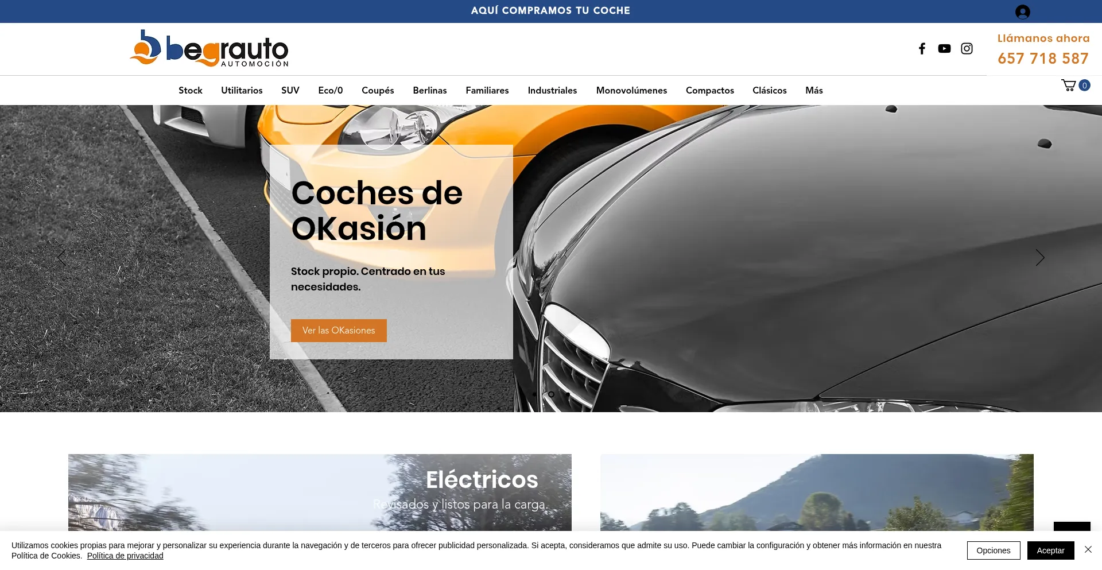Select the third slideshow dot indicator

(568, 394)
